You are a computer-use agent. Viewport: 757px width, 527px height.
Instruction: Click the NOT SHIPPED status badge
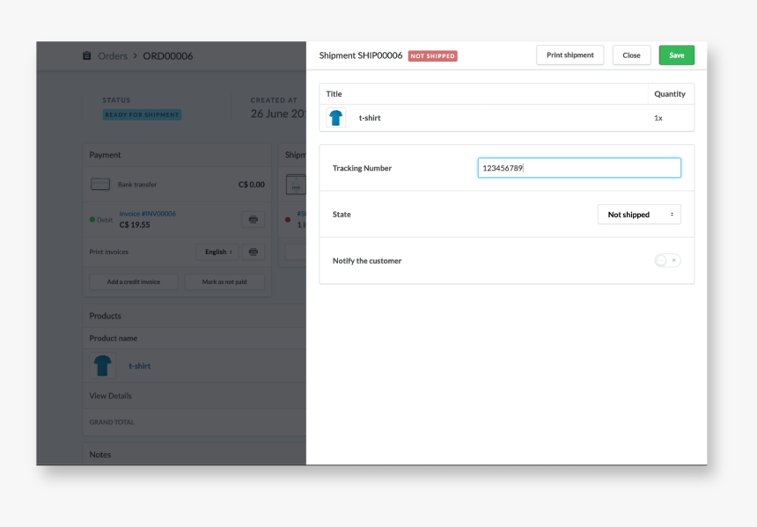[x=432, y=56]
